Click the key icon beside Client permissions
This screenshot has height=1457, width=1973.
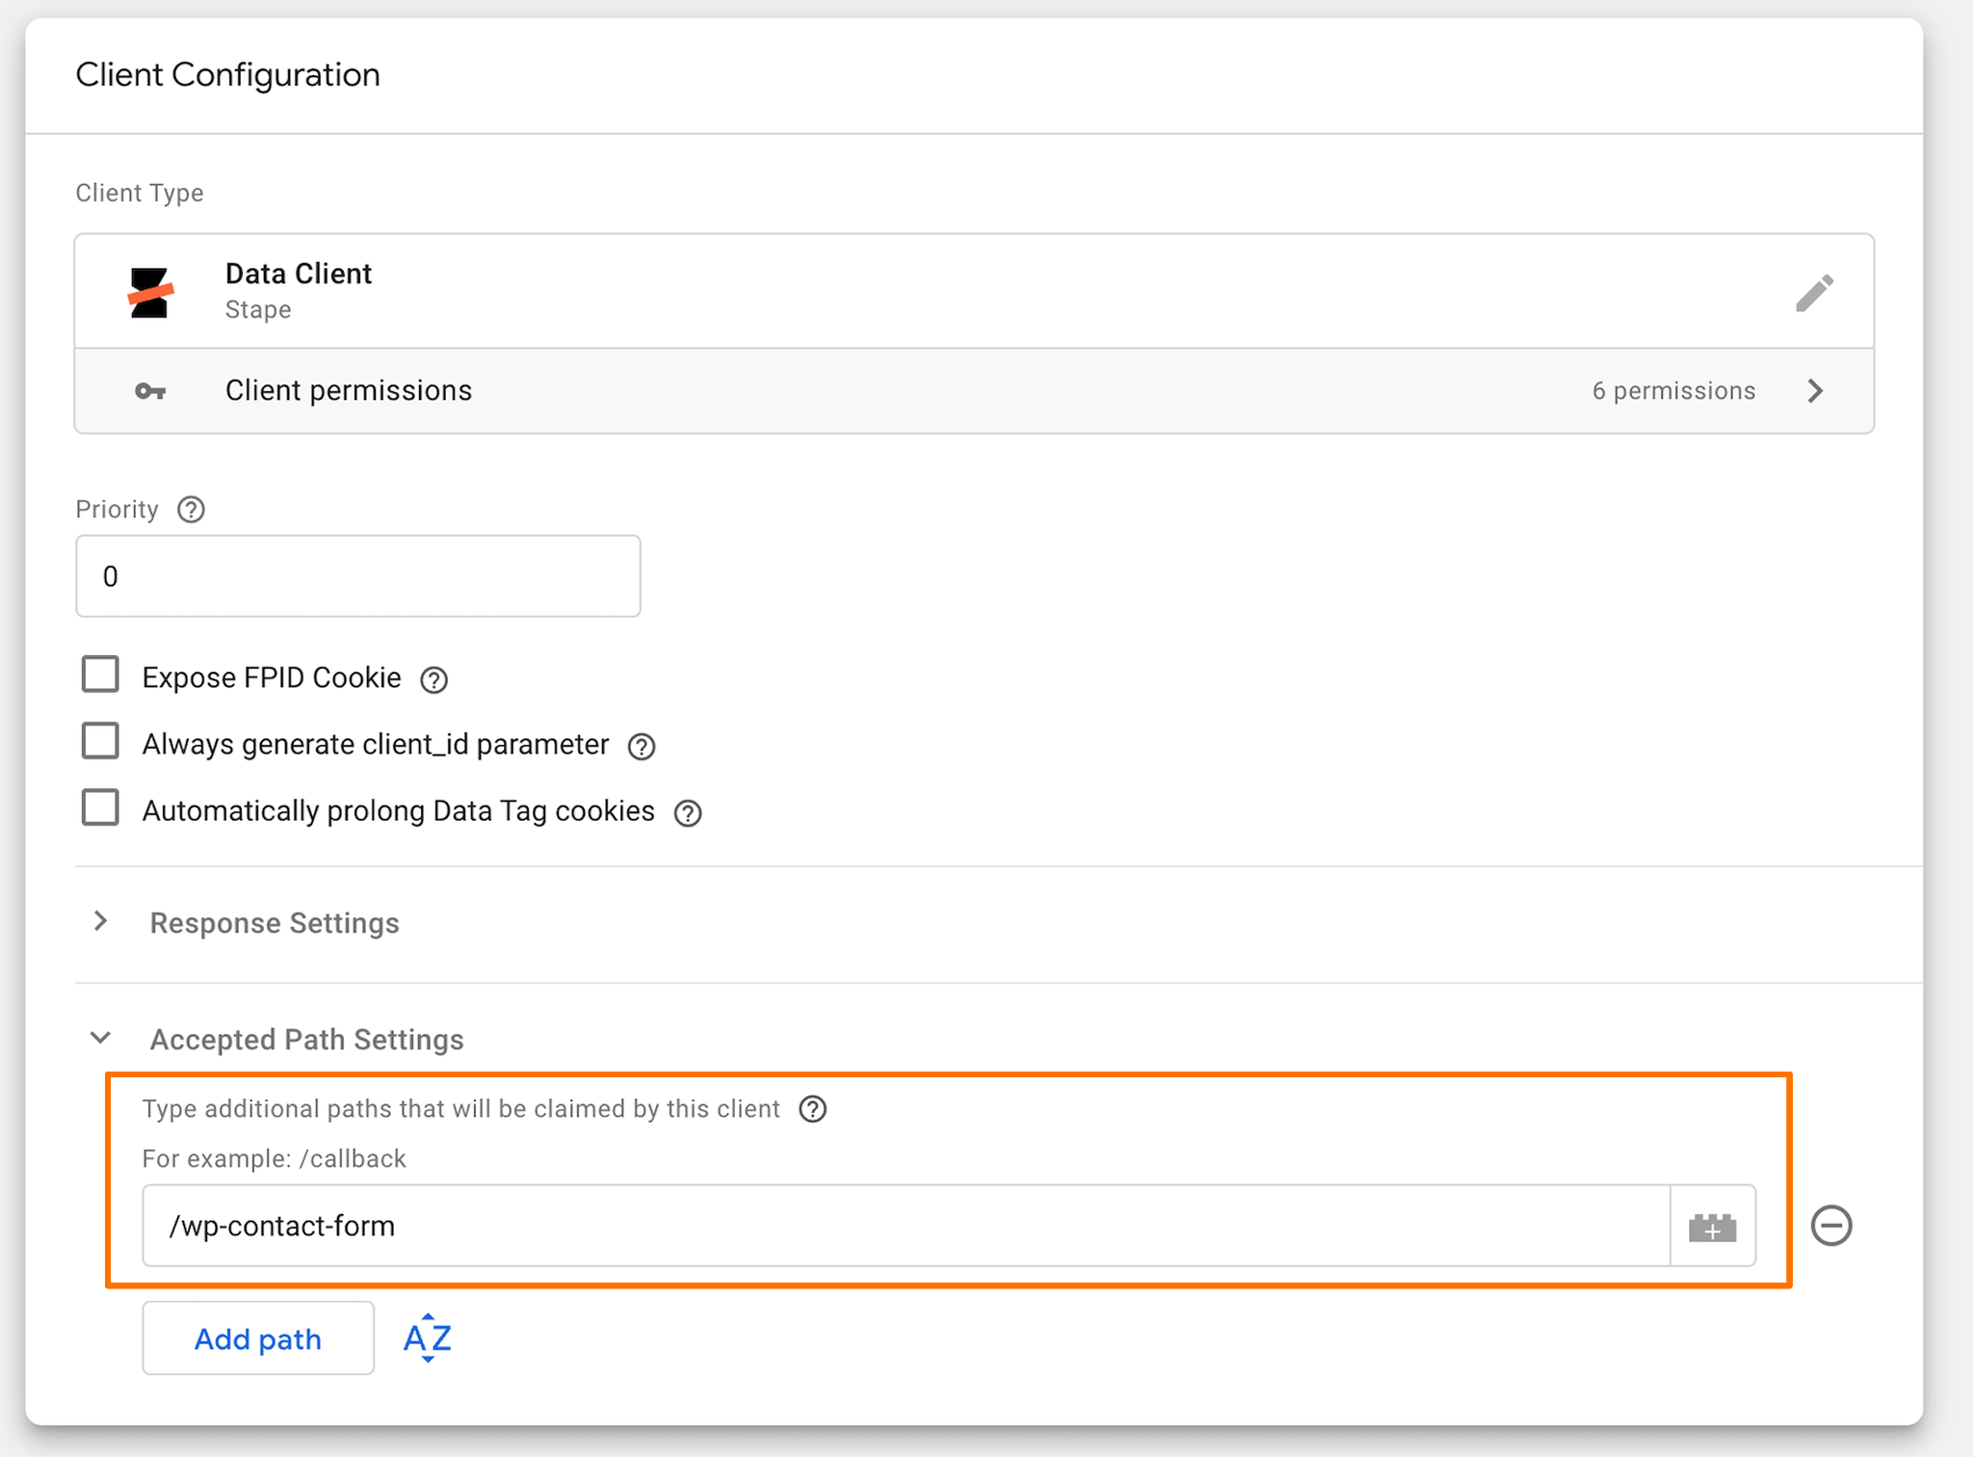coord(150,391)
